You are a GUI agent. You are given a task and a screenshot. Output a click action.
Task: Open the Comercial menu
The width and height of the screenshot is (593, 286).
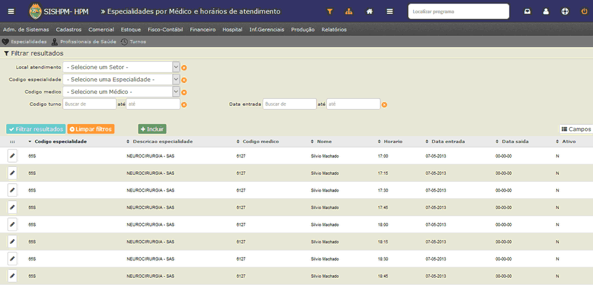coord(101,30)
